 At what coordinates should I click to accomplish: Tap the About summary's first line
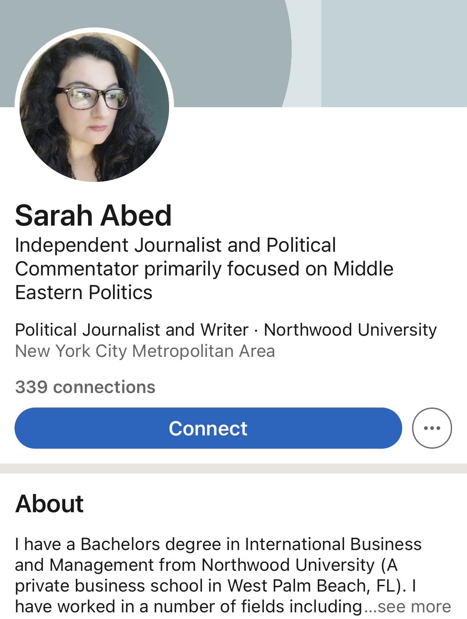pos(218,544)
